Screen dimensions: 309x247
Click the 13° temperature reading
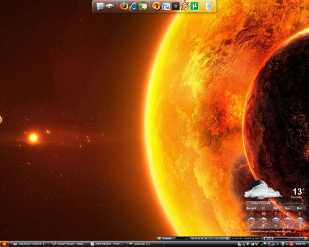pyautogui.click(x=298, y=191)
